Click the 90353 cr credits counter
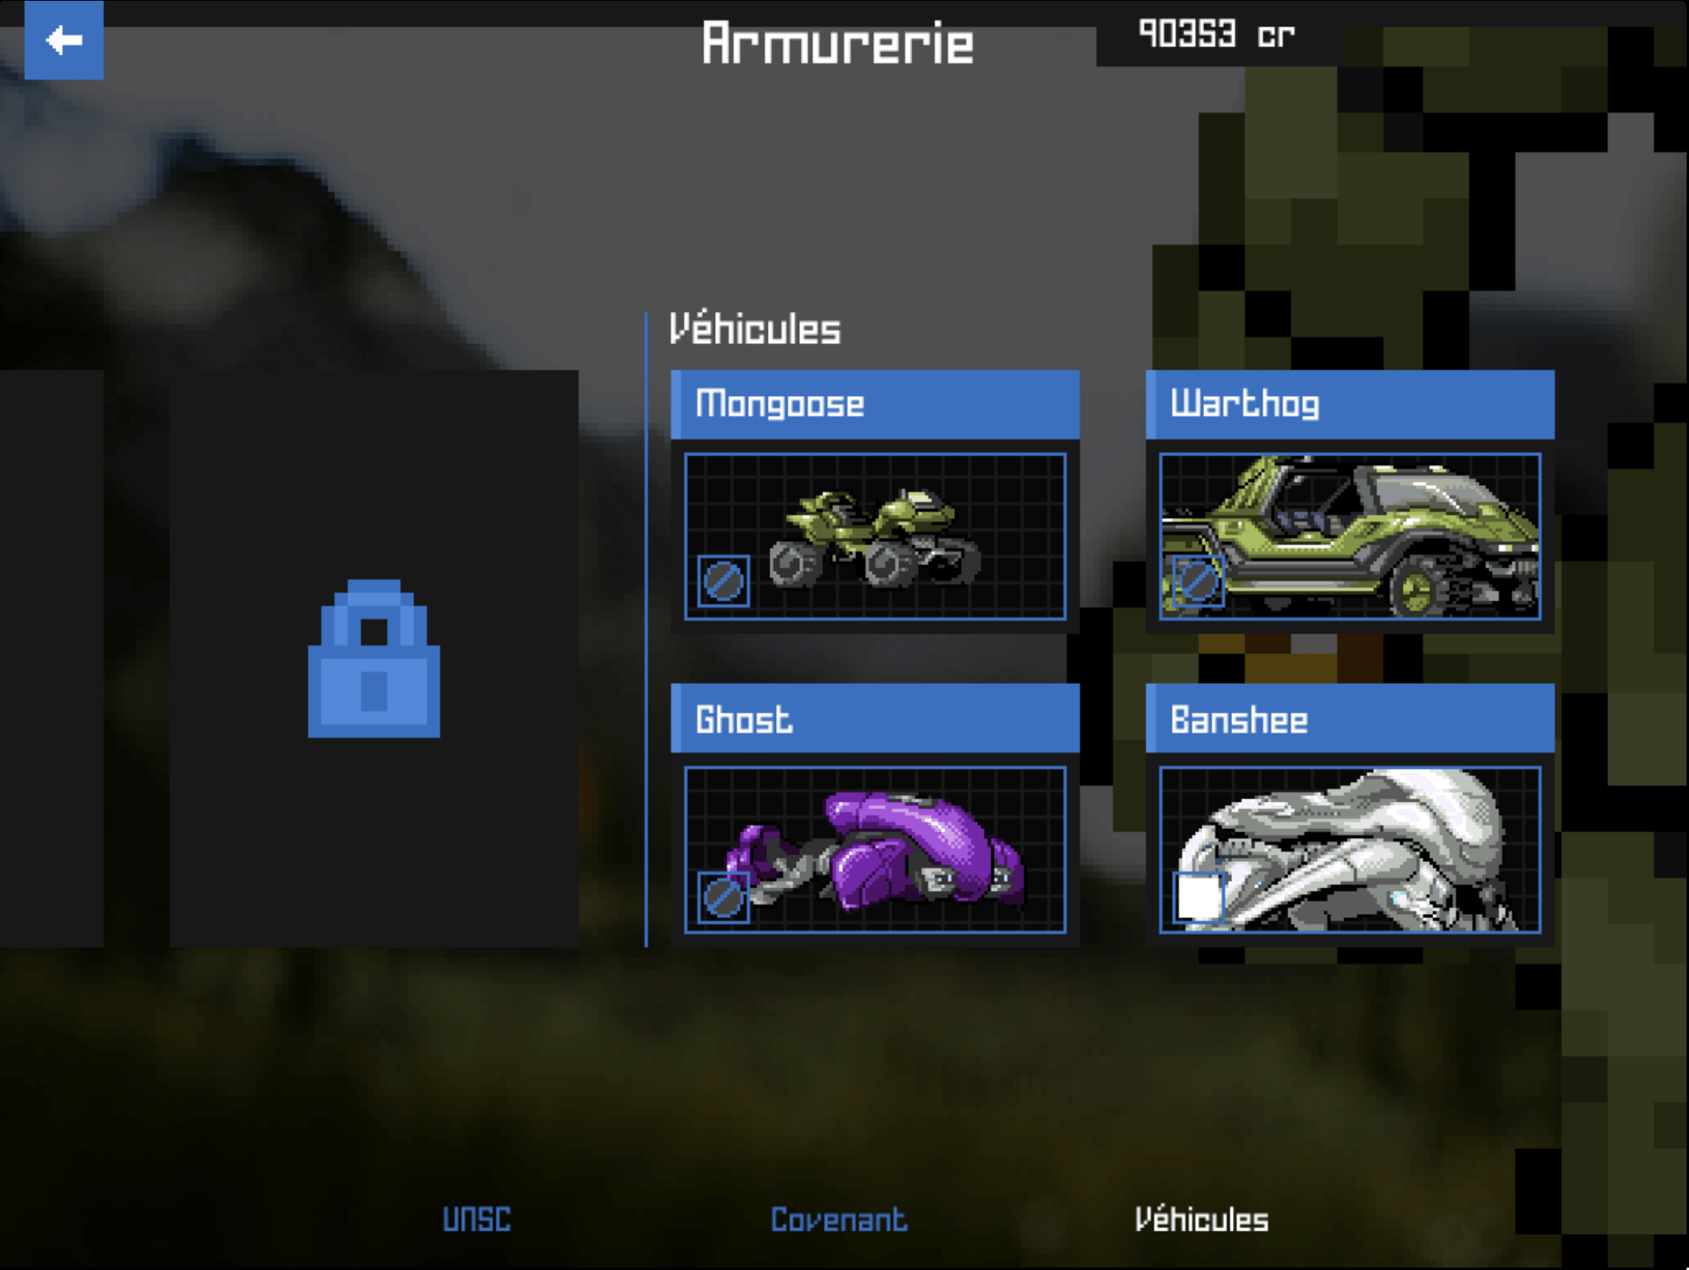 click(1217, 34)
